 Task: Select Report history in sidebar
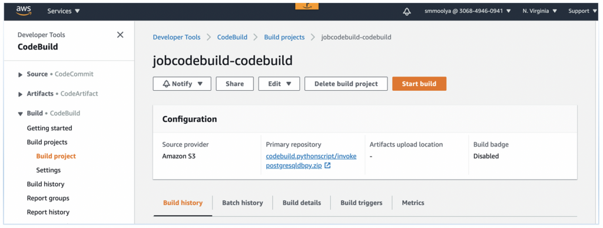coord(48,212)
